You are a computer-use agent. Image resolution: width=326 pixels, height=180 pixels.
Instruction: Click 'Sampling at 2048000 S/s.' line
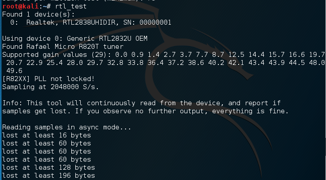(x=51, y=87)
